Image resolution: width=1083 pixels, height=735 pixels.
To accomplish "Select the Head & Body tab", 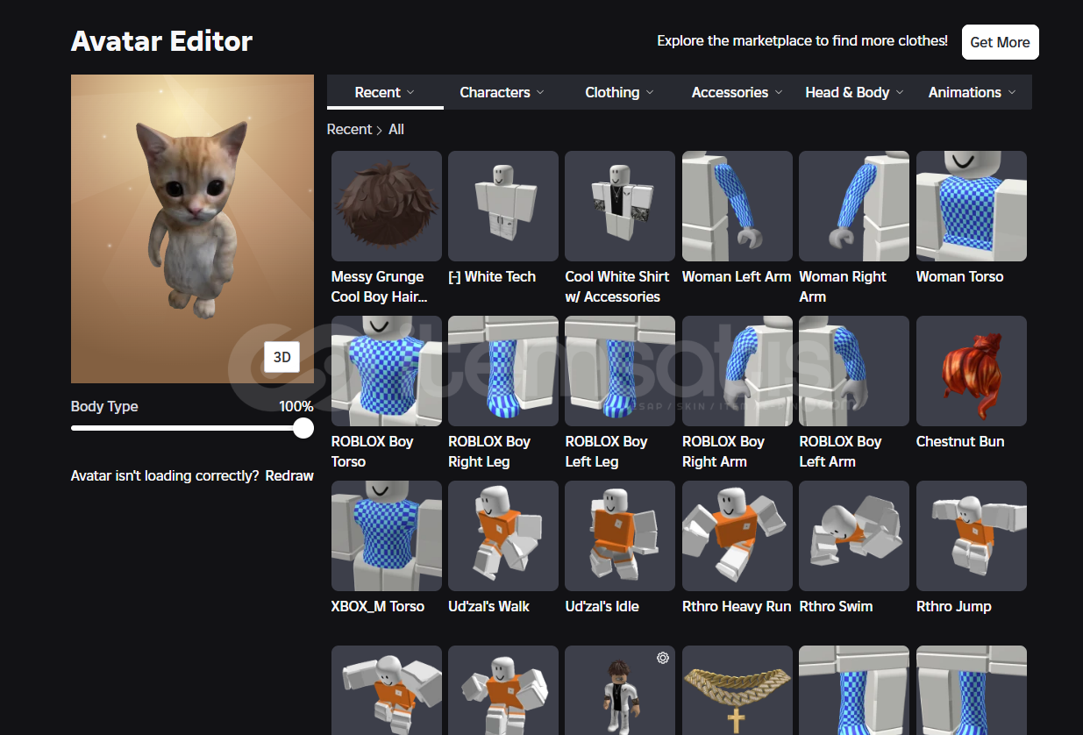I will pyautogui.click(x=854, y=92).
